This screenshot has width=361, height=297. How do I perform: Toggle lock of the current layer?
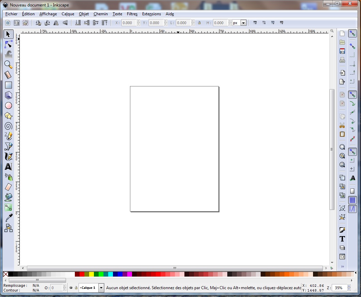click(76, 288)
